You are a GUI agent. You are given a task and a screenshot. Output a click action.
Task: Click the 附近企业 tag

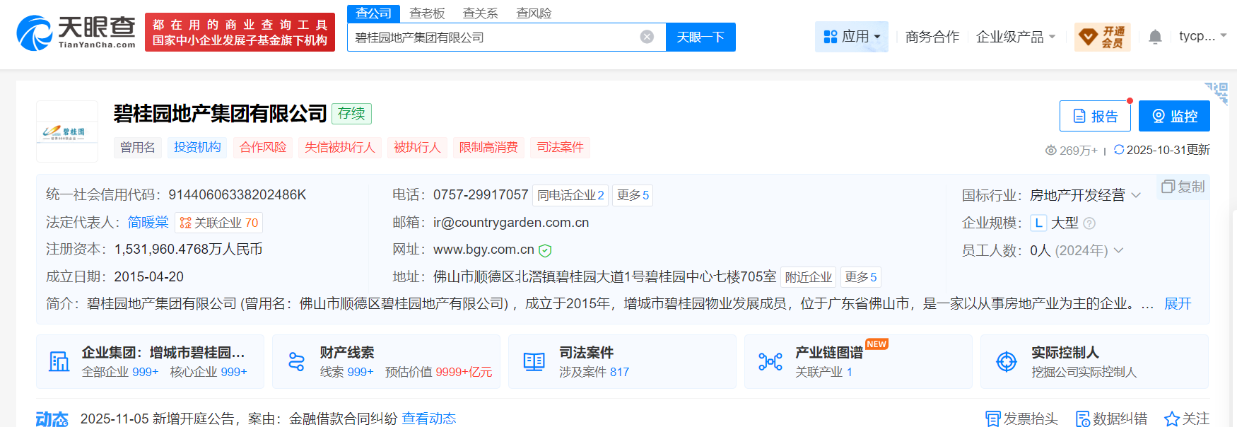point(809,277)
